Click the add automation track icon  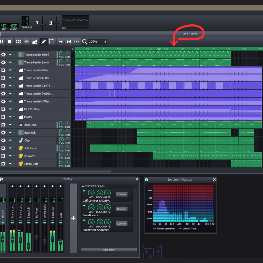35,42
